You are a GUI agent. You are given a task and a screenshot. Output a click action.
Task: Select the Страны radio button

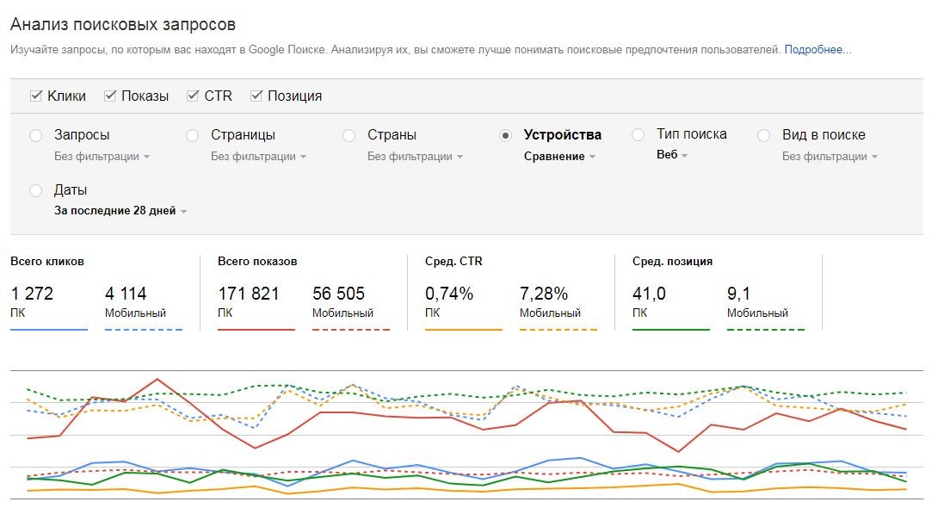tap(349, 135)
